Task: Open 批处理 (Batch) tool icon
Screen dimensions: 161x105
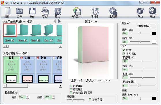Action: [x=113, y=11]
